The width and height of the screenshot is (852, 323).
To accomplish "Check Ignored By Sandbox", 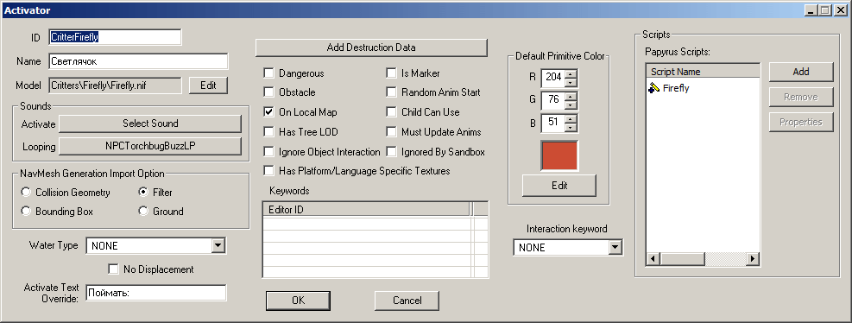I will tap(391, 151).
